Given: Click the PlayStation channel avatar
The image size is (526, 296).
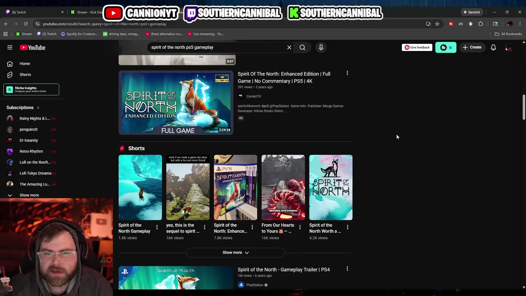Looking at the screenshot, I should pos(241,285).
